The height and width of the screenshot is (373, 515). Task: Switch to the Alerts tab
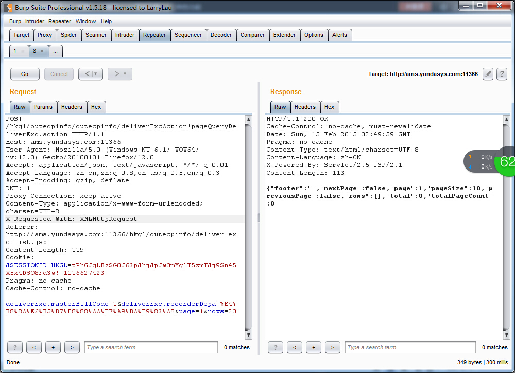[x=339, y=35]
